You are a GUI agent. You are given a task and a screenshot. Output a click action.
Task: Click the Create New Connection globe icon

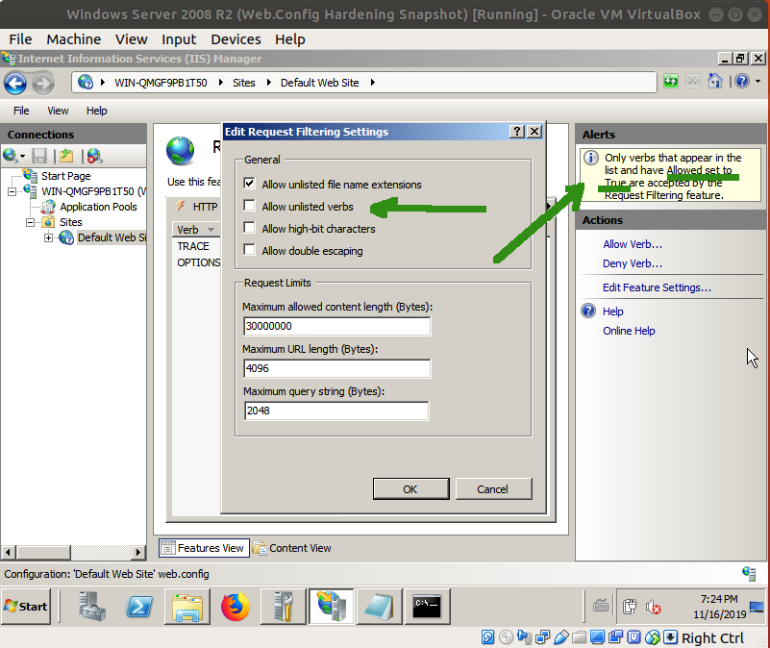click(11, 156)
